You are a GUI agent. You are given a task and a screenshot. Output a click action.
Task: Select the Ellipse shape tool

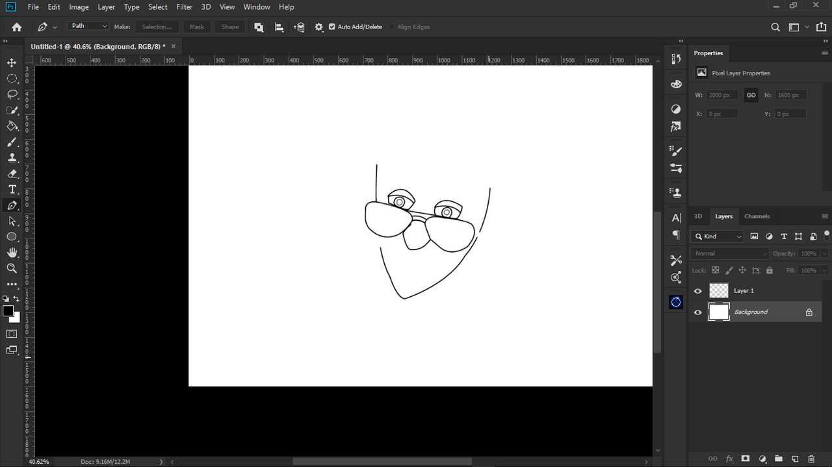point(12,236)
